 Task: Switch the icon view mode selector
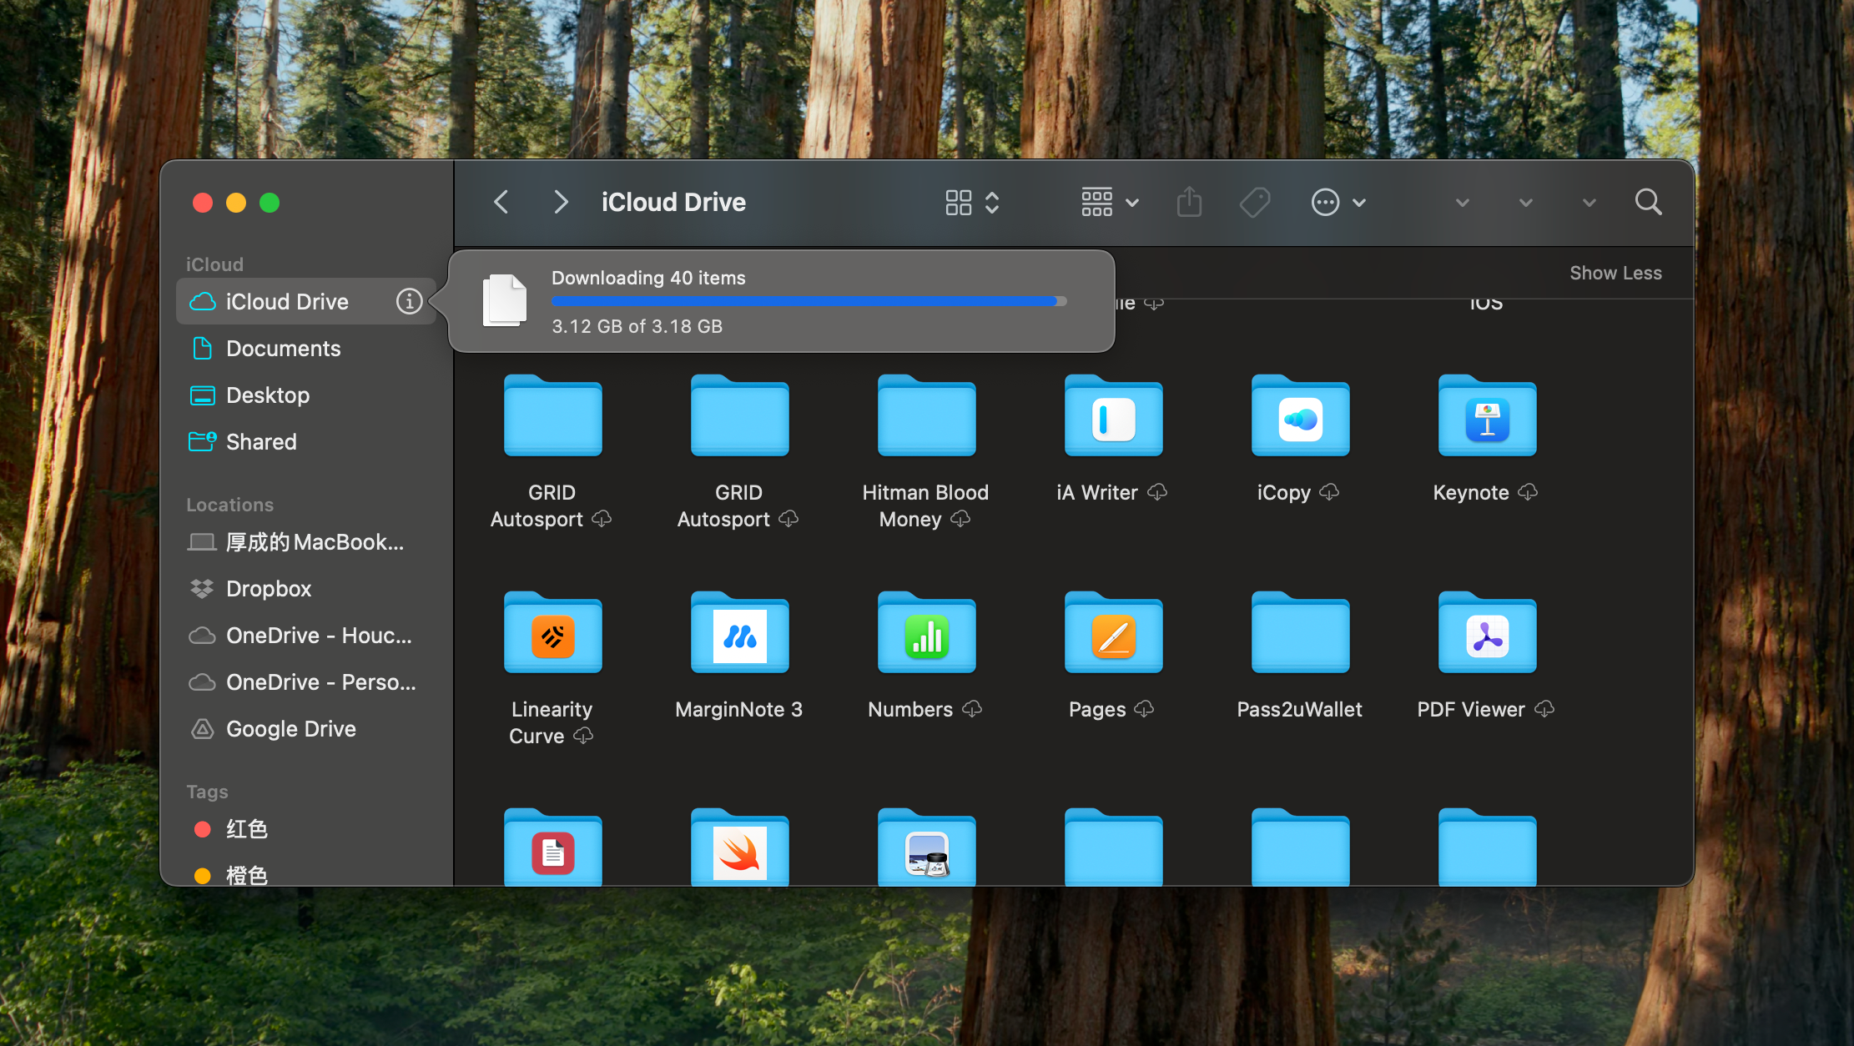(x=972, y=203)
